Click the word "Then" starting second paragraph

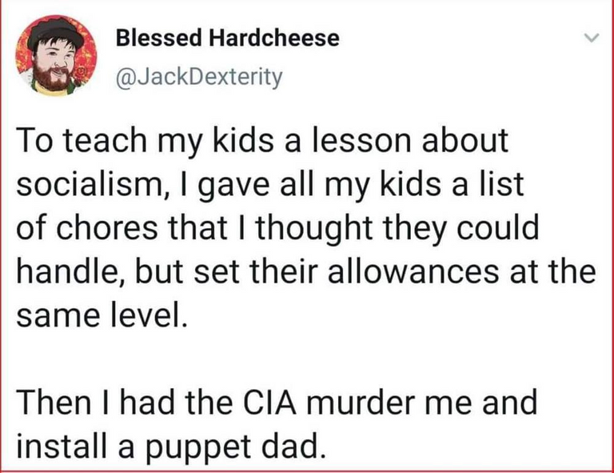(x=54, y=403)
